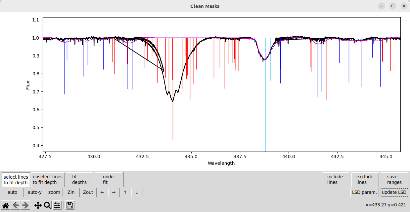This screenshot has width=410, height=212.
Task: Click the 'Clean Masks' window title
Action: [x=205, y=6]
